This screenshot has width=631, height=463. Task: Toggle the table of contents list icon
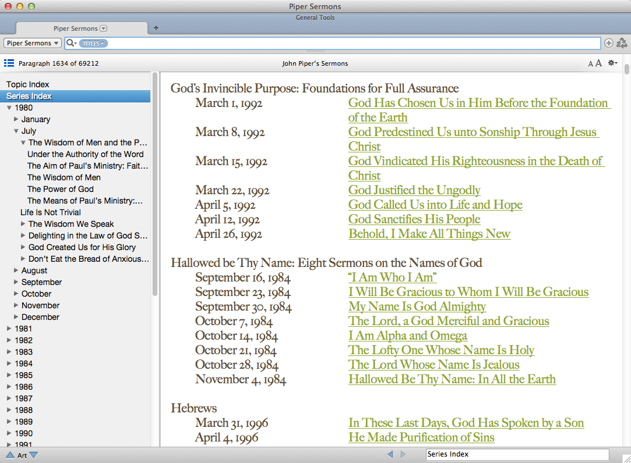click(9, 63)
